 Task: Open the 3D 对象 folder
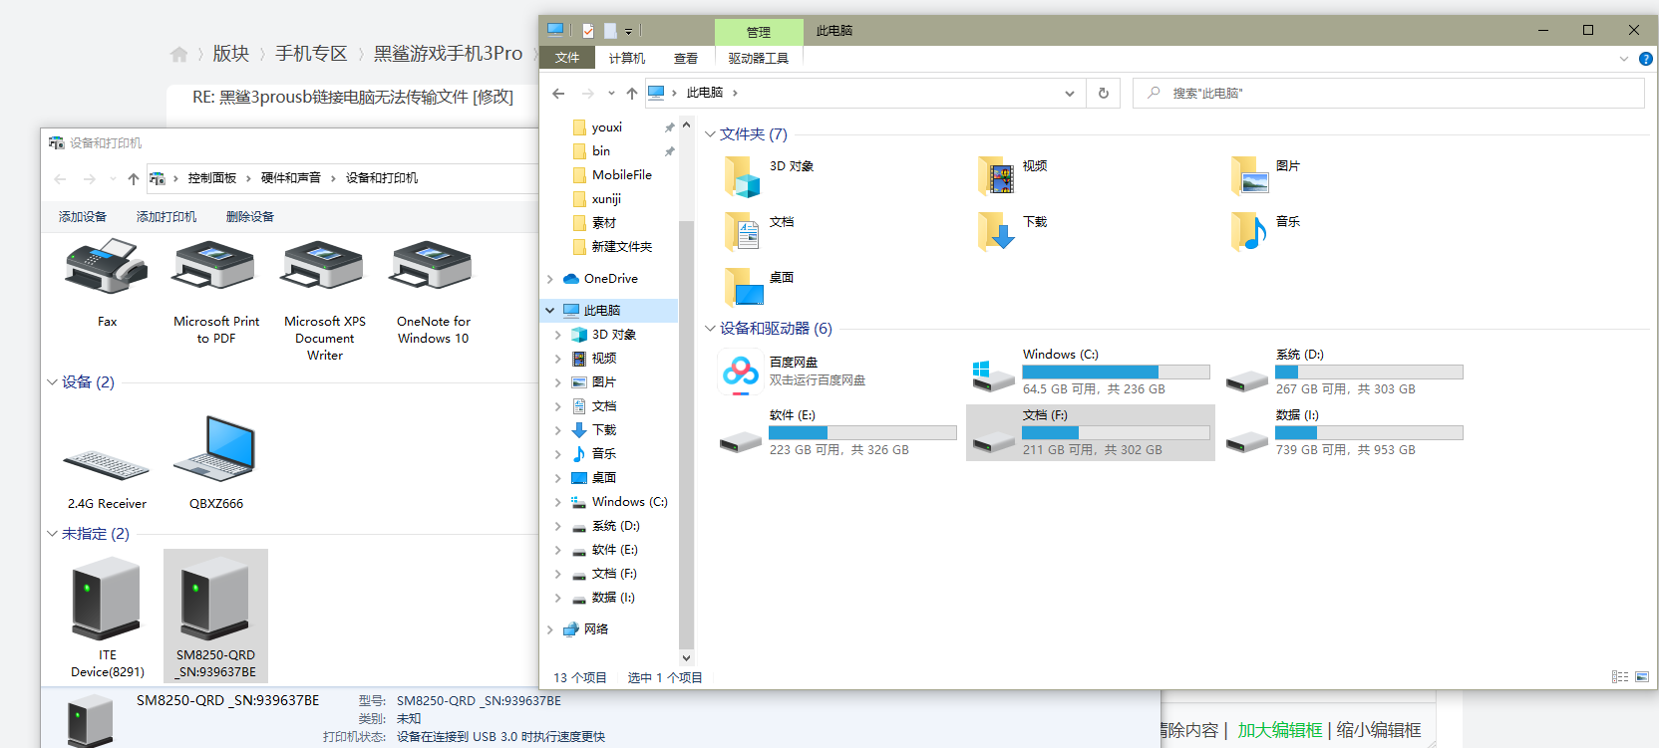pos(770,176)
